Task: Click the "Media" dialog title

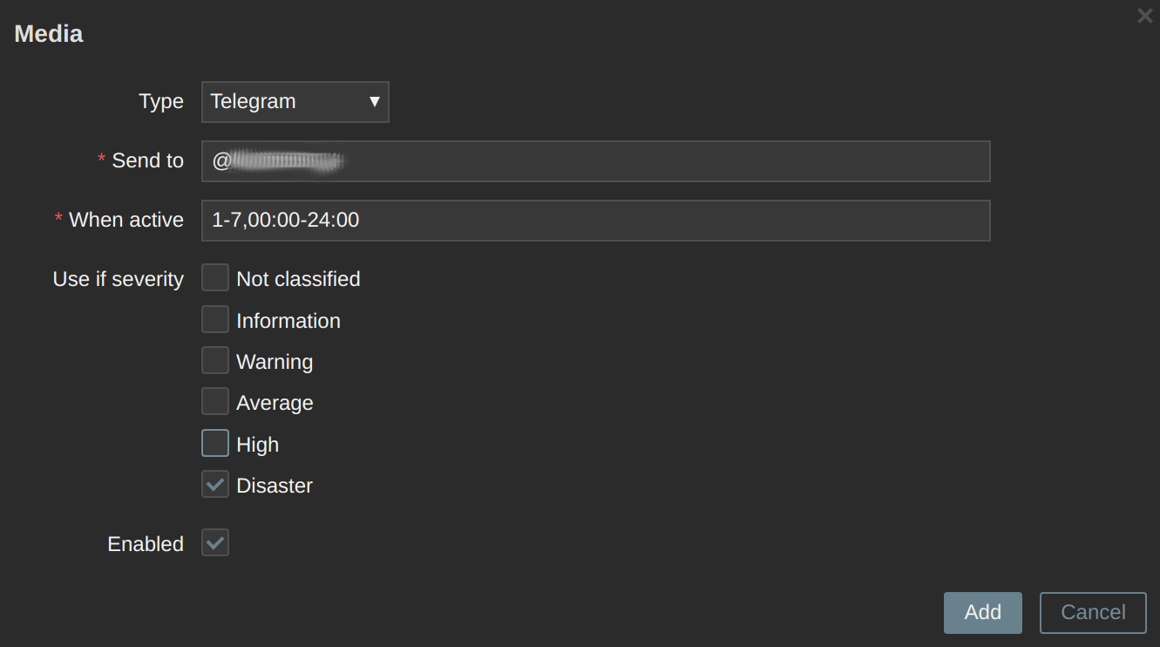Action: tap(49, 34)
